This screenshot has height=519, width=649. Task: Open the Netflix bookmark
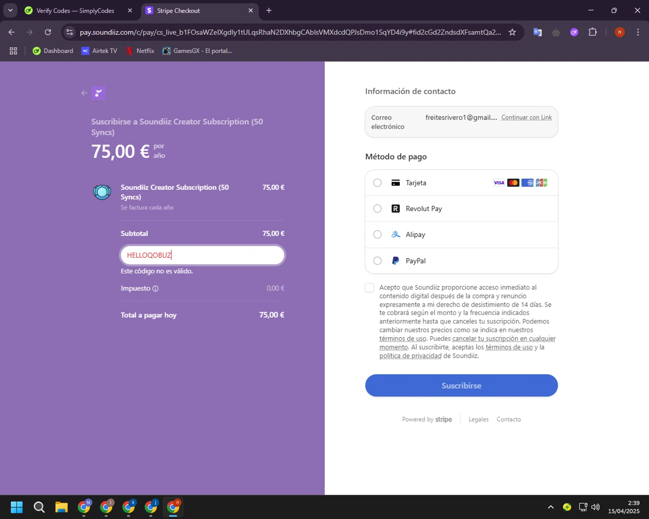click(x=140, y=51)
